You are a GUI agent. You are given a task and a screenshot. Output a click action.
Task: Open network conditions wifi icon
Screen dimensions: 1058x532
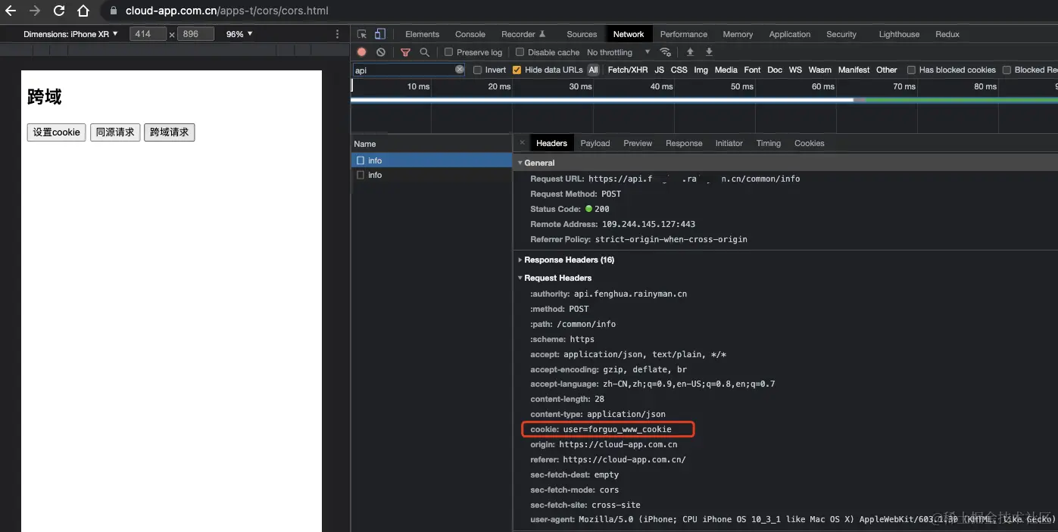click(x=665, y=52)
